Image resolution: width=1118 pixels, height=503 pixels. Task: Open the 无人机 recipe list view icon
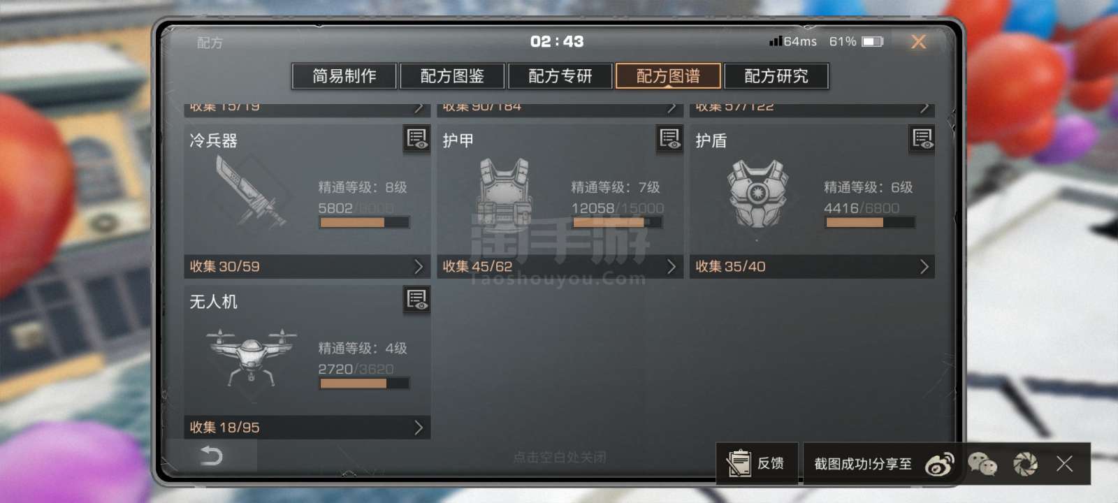click(417, 300)
